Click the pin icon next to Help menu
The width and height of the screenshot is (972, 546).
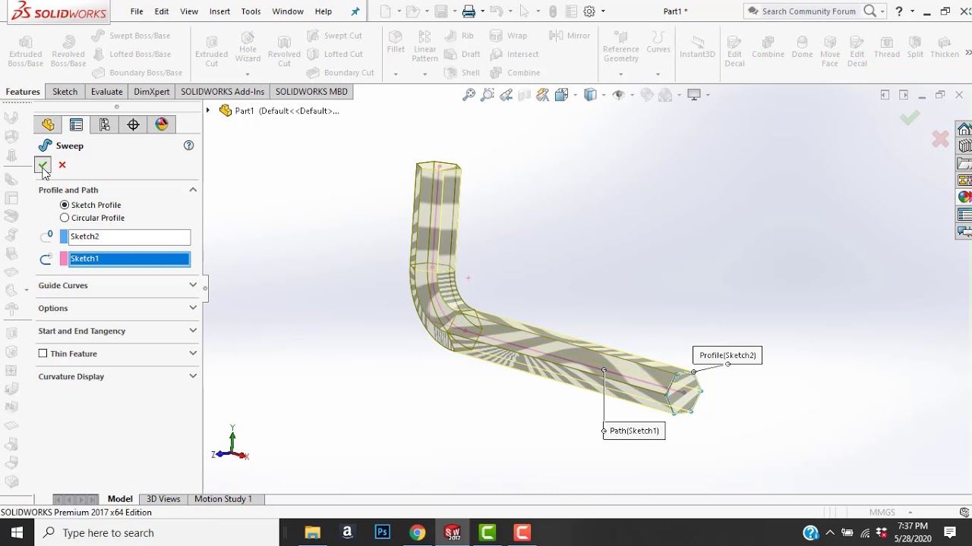click(x=355, y=11)
